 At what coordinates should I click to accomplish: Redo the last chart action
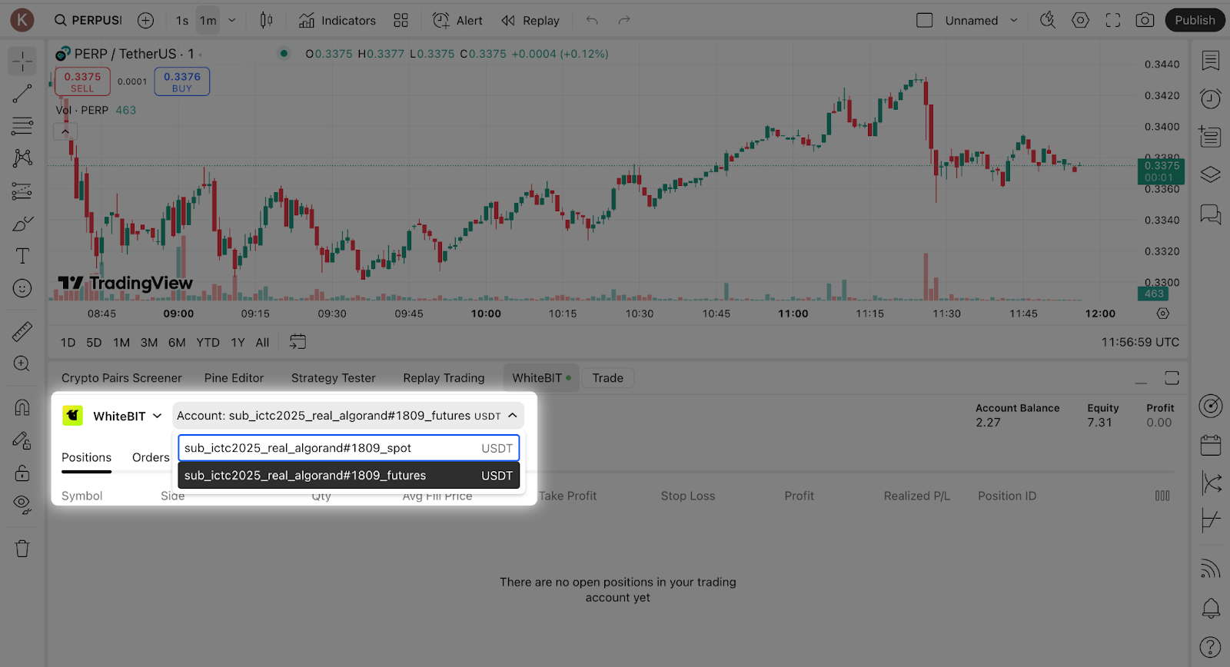coord(624,21)
